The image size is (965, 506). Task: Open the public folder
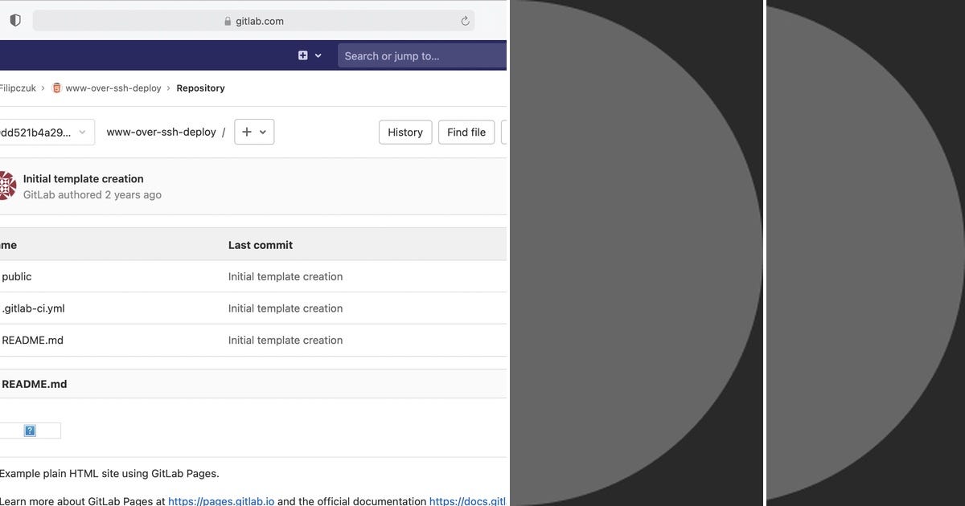[17, 276]
